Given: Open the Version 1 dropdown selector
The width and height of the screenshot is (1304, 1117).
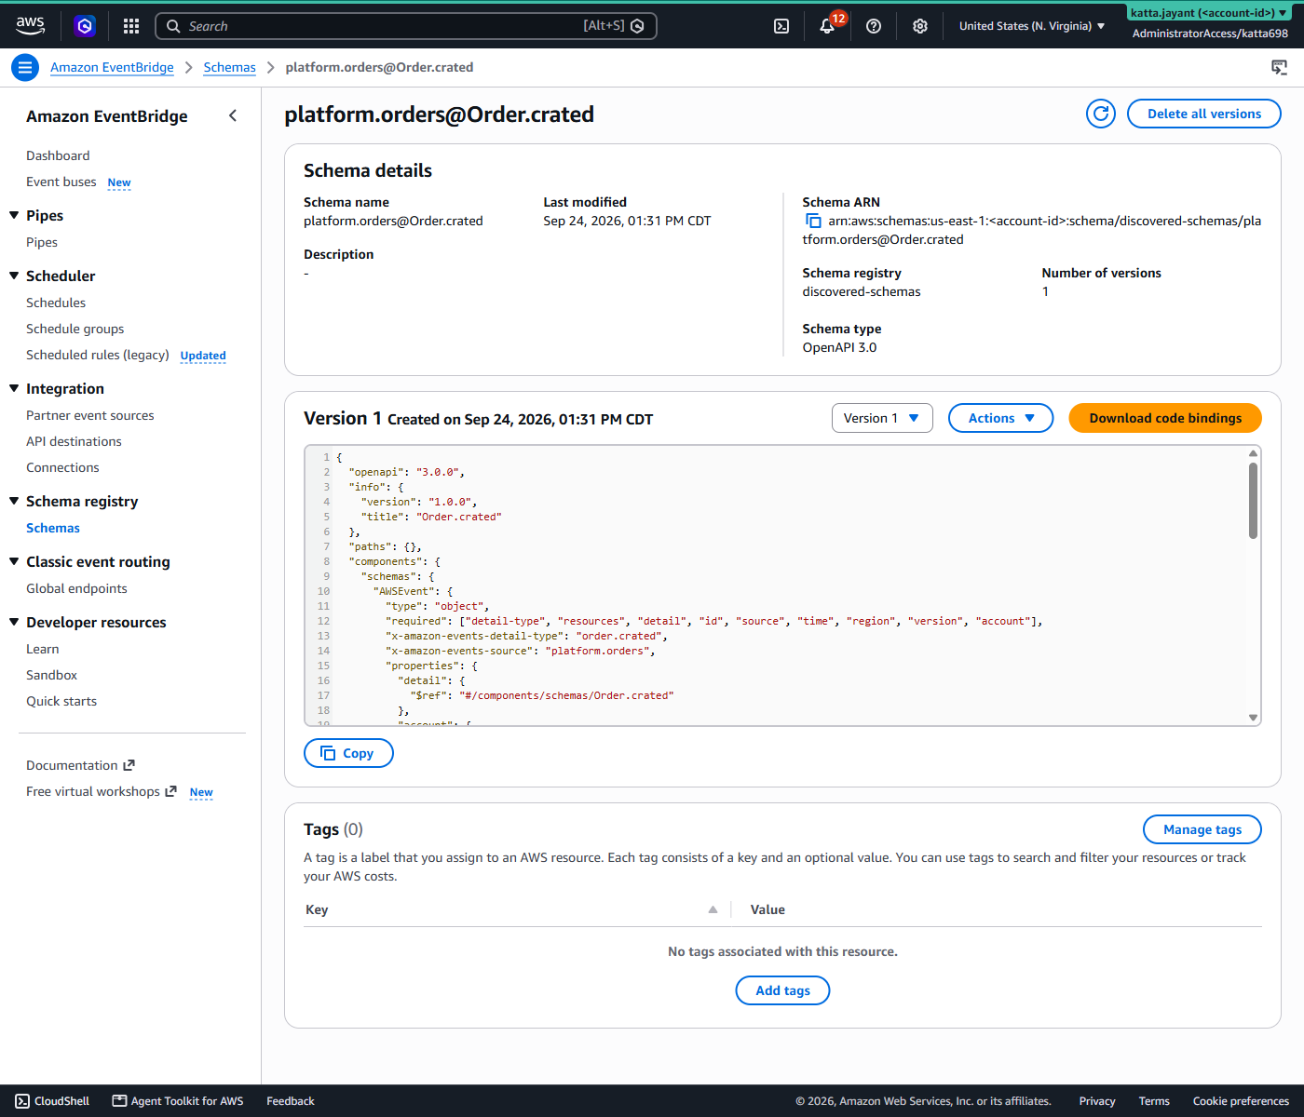Looking at the screenshot, I should click(882, 418).
